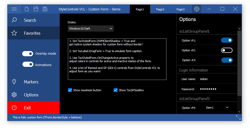This screenshot has height=128, width=250.
Task: Click the options panel scrollbar up arrow
Action: pyautogui.click(x=239, y=29)
